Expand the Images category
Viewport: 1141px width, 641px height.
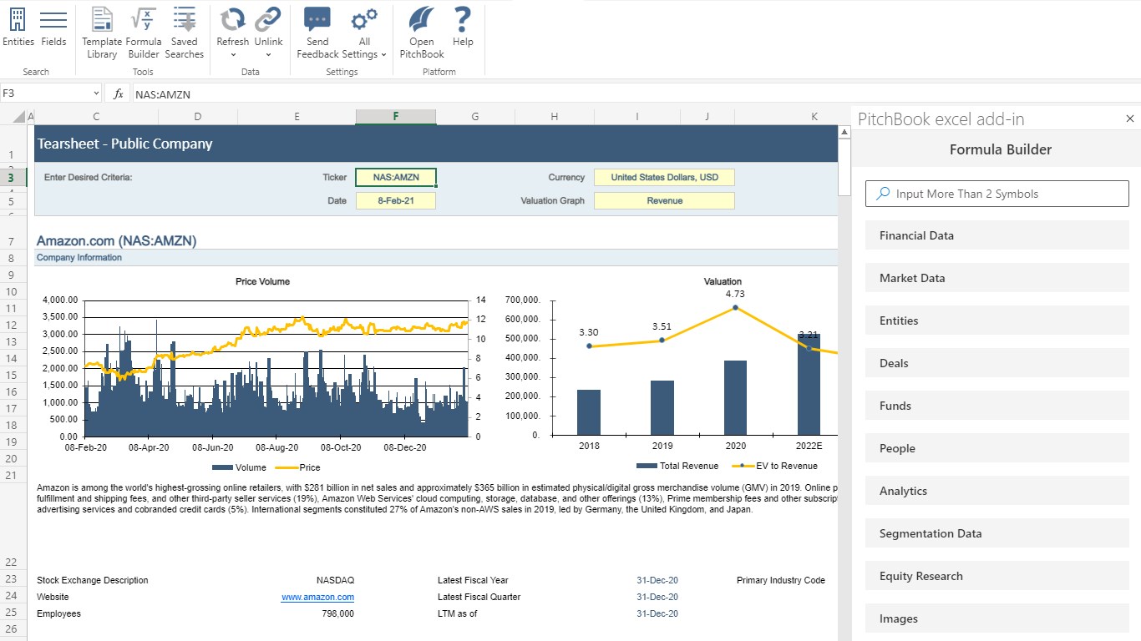(x=996, y=618)
